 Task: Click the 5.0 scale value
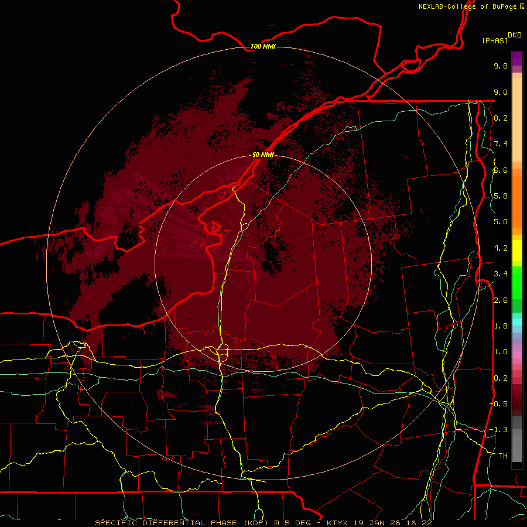pyautogui.click(x=501, y=222)
